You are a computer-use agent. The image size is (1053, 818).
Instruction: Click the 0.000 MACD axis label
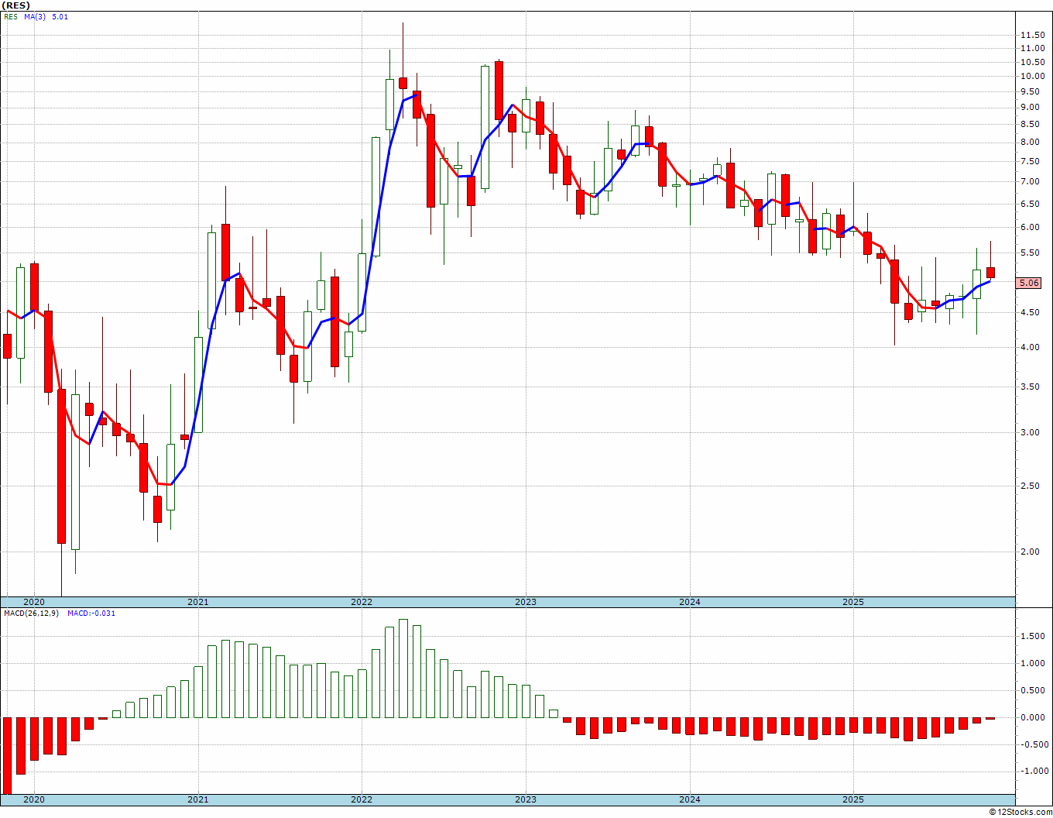(x=1031, y=717)
